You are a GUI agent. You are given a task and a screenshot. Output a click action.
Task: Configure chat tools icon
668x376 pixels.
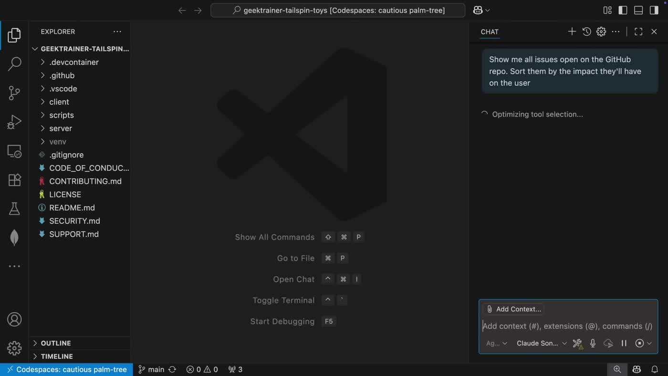pyautogui.click(x=577, y=343)
